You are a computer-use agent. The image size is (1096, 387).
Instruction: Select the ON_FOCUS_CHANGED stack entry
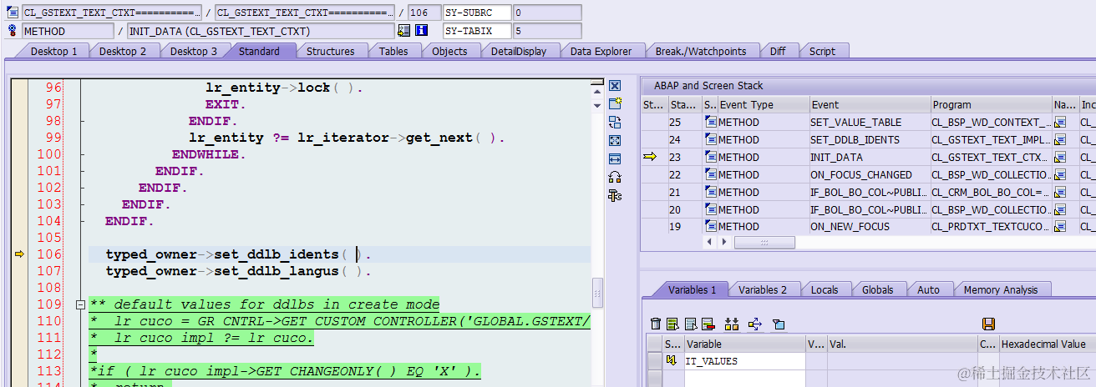tap(869, 174)
